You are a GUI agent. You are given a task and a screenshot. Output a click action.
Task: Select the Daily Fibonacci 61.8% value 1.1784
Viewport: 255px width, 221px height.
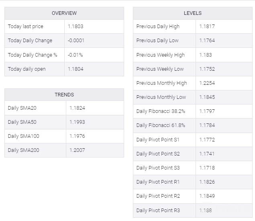click(x=207, y=125)
